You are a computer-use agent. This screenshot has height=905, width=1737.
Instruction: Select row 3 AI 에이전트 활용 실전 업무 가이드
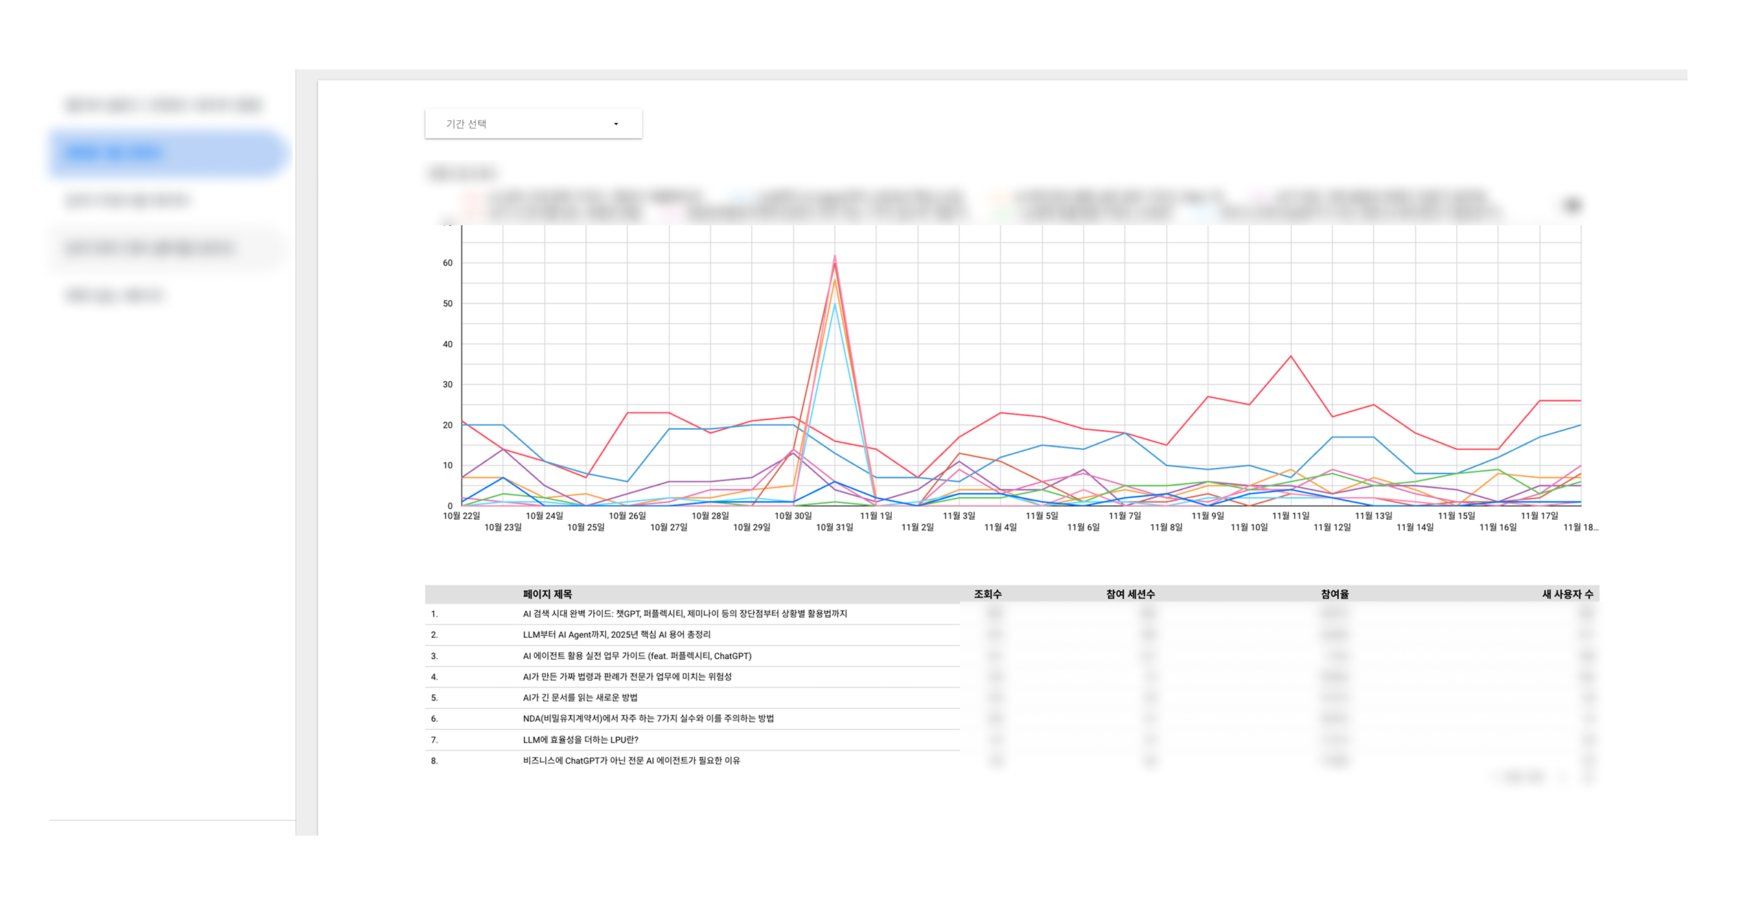coord(636,656)
